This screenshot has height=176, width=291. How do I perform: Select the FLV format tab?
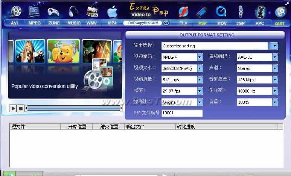coord(183,23)
